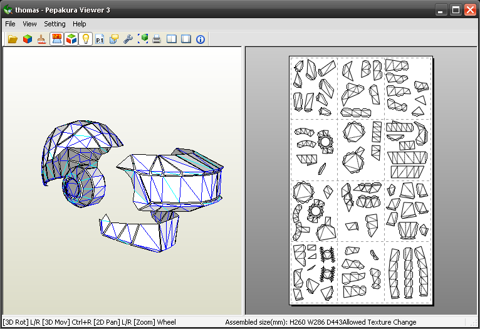Toggle the 123 edge ID icon
Image resolution: width=480 pixels, height=329 pixels.
(x=56, y=39)
